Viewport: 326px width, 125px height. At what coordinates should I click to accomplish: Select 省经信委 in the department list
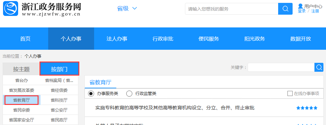click(59, 90)
